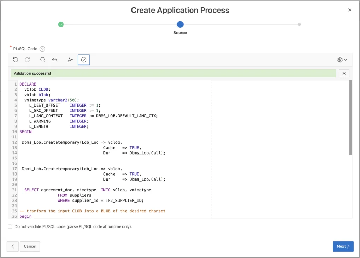This screenshot has height=258, width=360.
Task: Click the Query Builder arrows icon
Action: pos(54,60)
